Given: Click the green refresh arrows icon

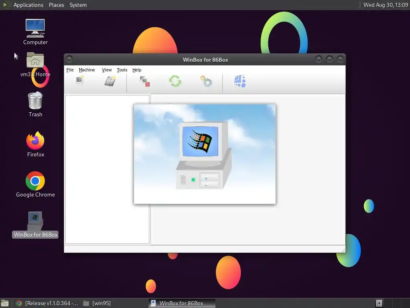Looking at the screenshot, I should [x=175, y=81].
